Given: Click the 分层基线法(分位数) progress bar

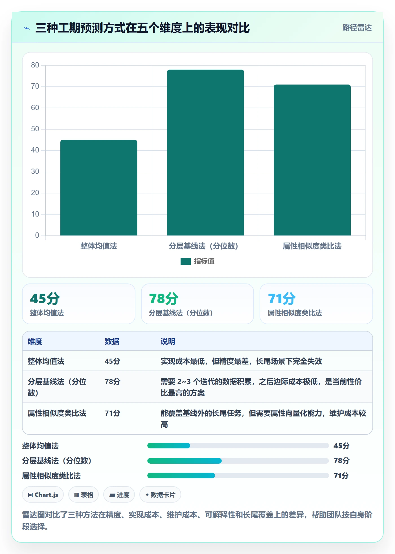Looking at the screenshot, I should click(238, 461).
